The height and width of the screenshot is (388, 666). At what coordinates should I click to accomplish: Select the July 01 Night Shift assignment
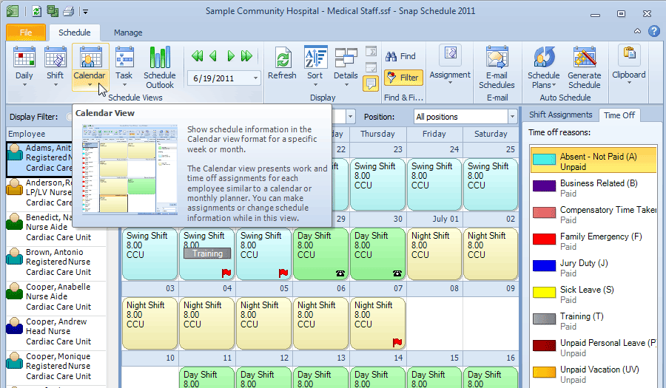(x=434, y=254)
